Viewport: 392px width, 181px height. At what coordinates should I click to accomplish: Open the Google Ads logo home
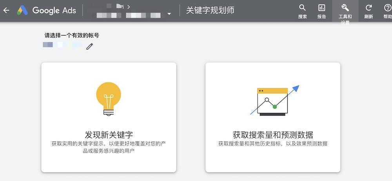47,11
